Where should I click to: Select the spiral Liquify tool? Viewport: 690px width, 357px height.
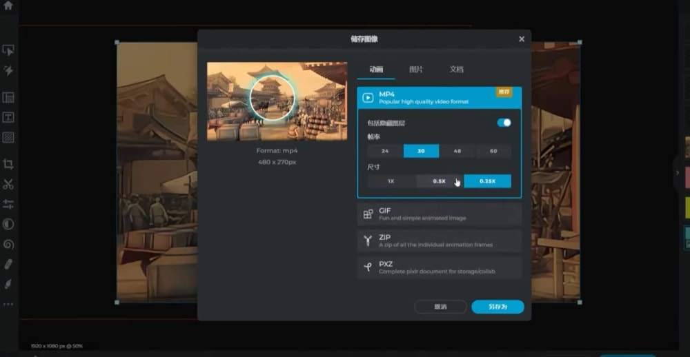click(8, 245)
